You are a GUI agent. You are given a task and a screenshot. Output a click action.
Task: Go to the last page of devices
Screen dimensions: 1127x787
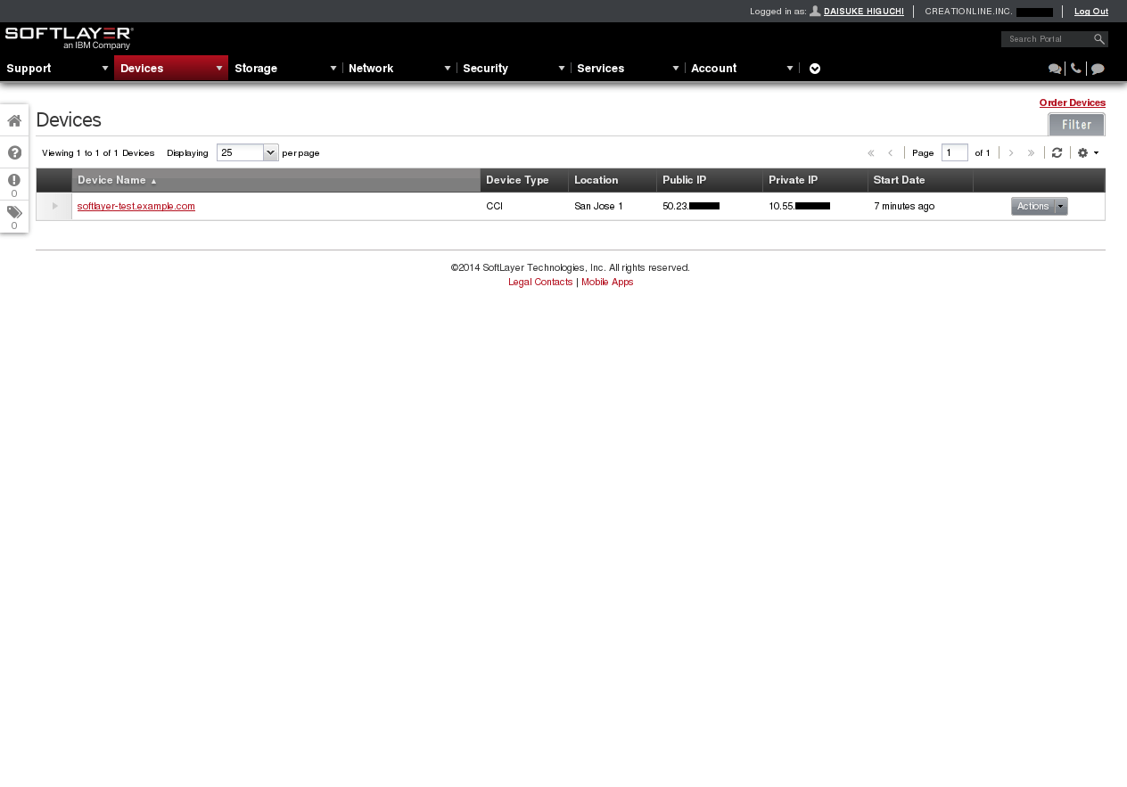[x=1031, y=152]
